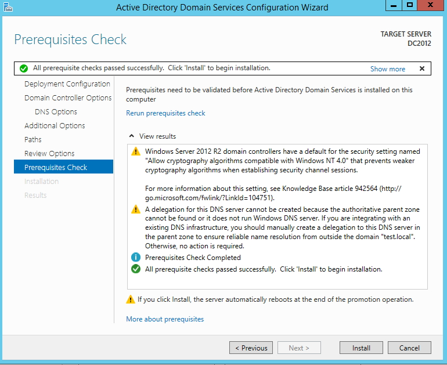The height and width of the screenshot is (365, 447).
Task: Click green checkmark beside passed successfully result
Action: [x=136, y=269]
